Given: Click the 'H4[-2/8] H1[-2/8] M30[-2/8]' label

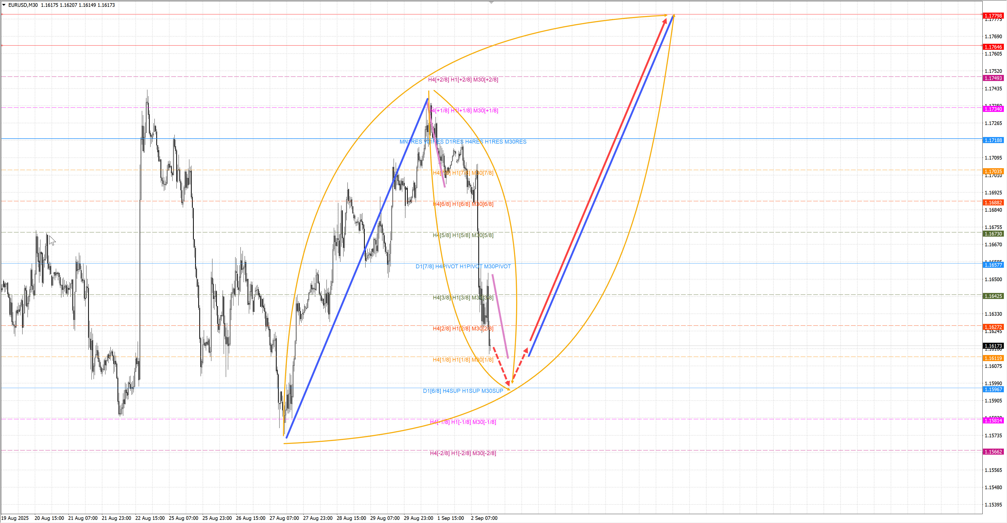Looking at the screenshot, I should pyautogui.click(x=463, y=454).
